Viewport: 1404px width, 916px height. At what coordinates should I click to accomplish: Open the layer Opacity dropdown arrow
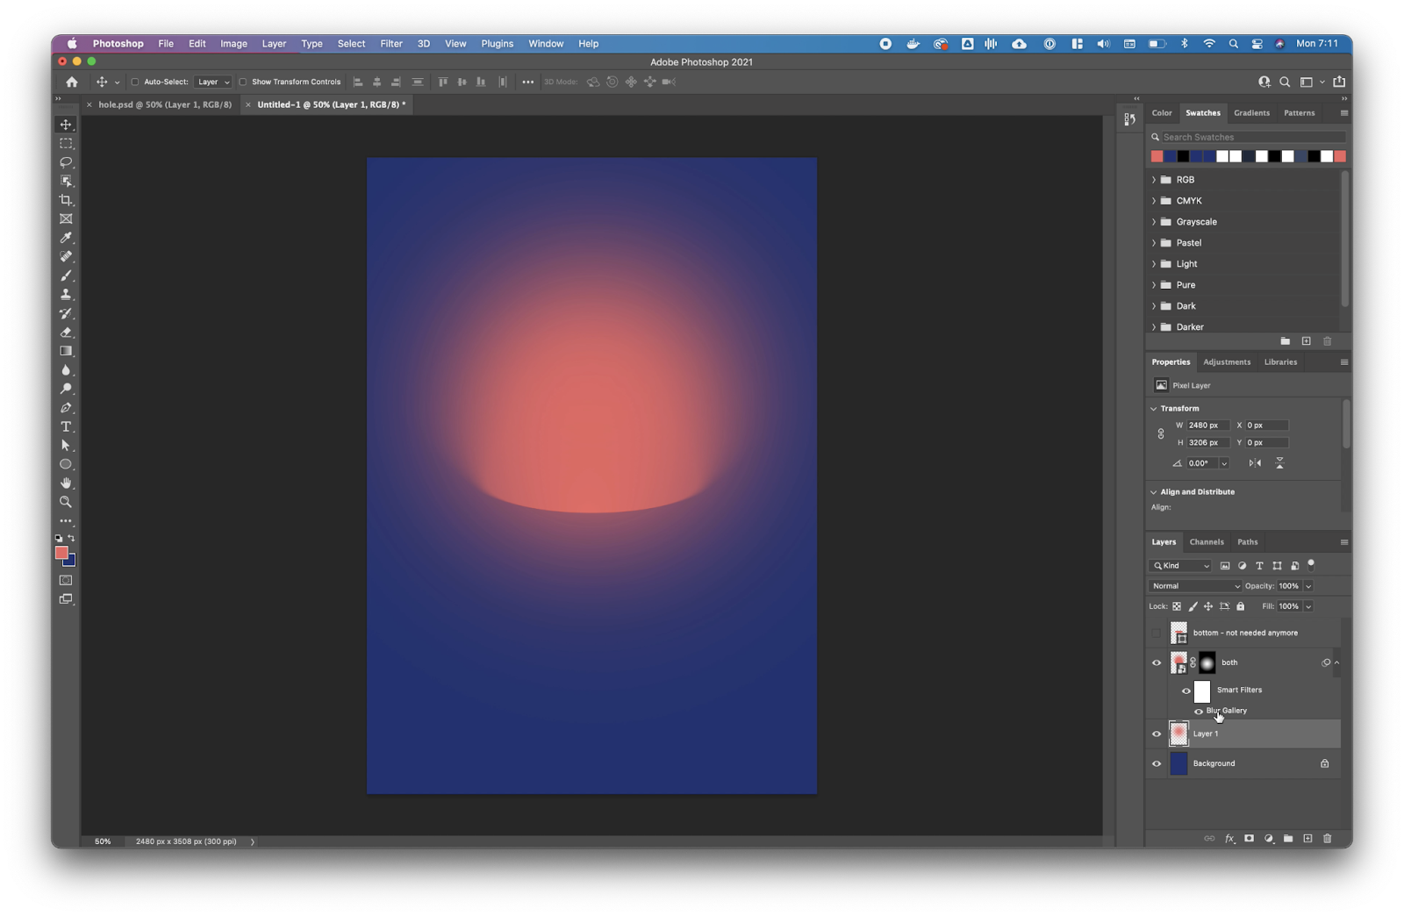(1308, 586)
